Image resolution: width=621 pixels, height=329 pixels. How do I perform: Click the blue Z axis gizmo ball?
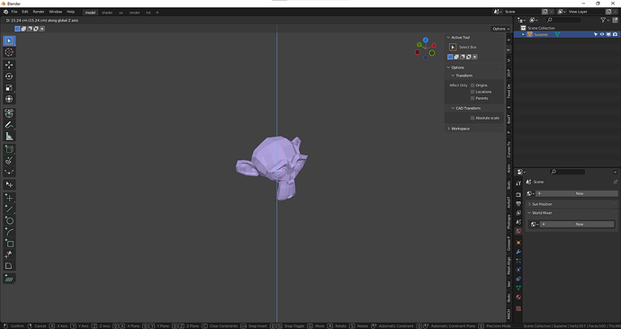point(426,40)
